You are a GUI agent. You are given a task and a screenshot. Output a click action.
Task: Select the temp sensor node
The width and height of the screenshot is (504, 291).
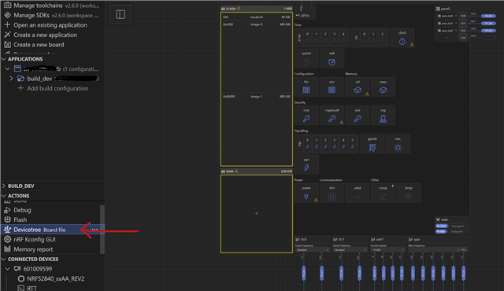tap(409, 193)
